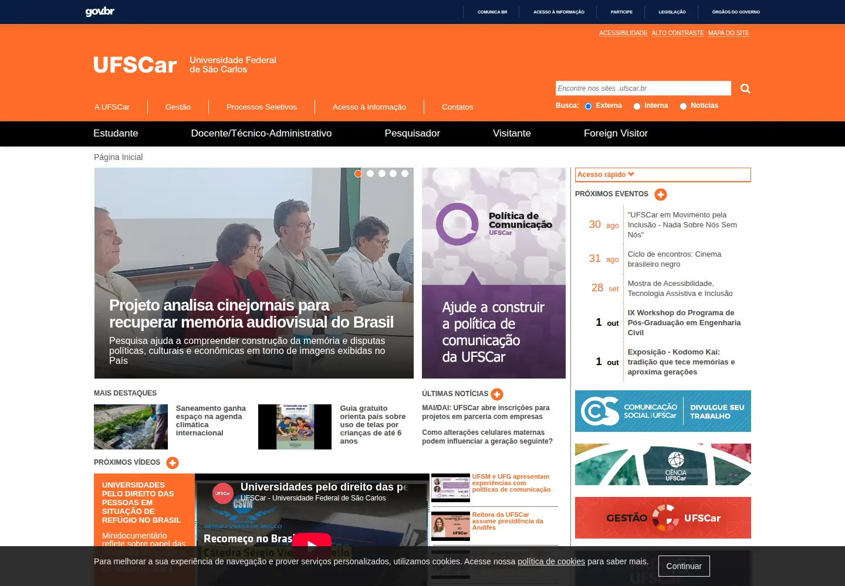Click the plus icon beside Últimas Notícias
The image size is (845, 586).
(x=497, y=394)
